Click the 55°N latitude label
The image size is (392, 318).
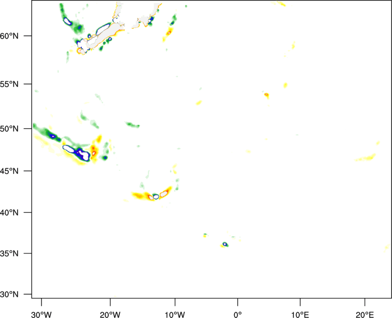[9, 84]
